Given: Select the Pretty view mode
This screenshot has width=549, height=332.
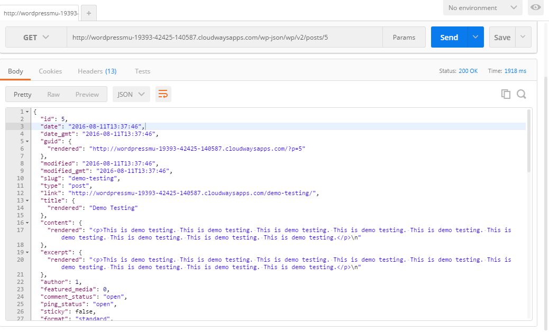Looking at the screenshot, I should click(x=22, y=94).
